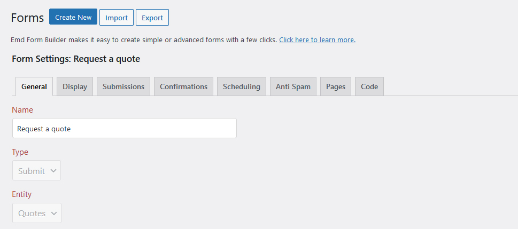Focus the Name field containing 'Request a quote'
Image resolution: width=518 pixels, height=229 pixels.
coord(125,128)
